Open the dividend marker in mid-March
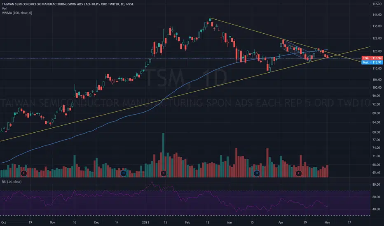 (x=256, y=173)
